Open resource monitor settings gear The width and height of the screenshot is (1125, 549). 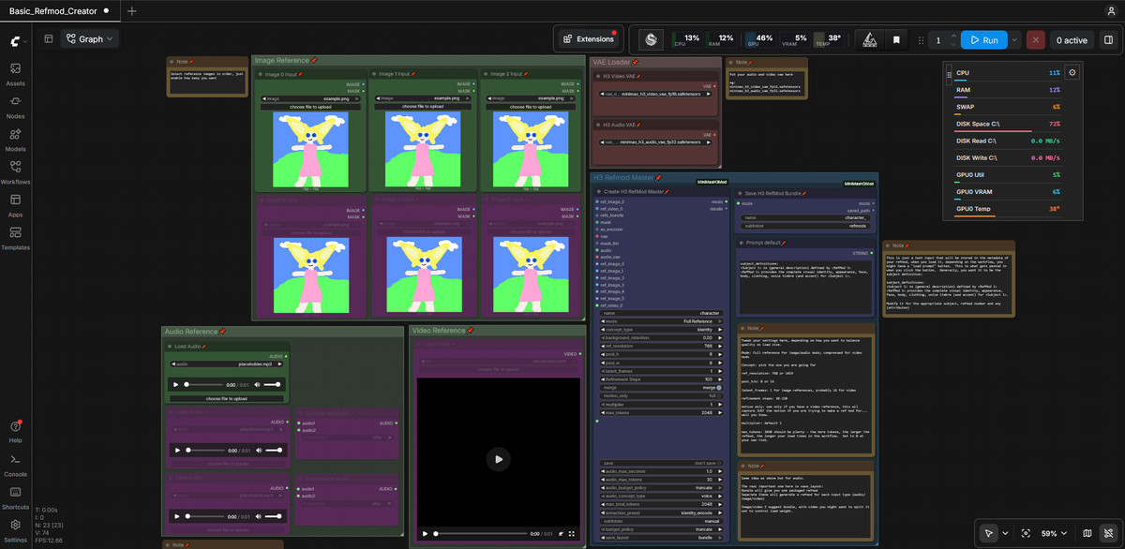(1072, 72)
